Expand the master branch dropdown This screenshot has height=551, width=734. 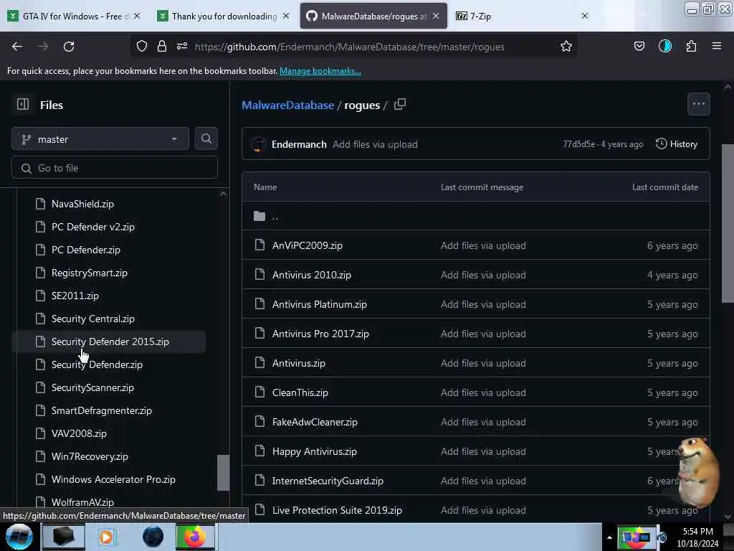pyautogui.click(x=100, y=139)
